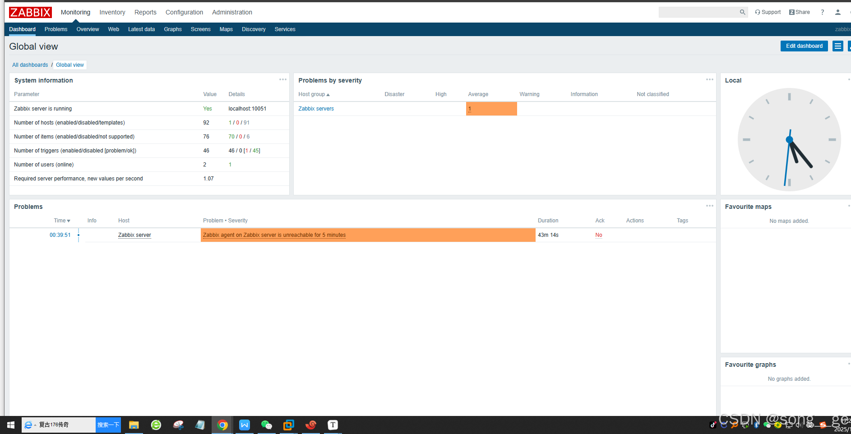This screenshot has height=434, width=851.
Task: Open the Windows Start button
Action: (11, 425)
